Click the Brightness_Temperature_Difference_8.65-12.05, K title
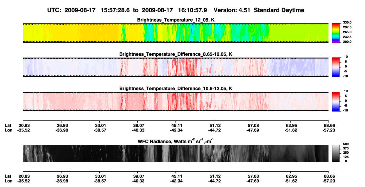This screenshot has height=187, width=365. pos(176,54)
